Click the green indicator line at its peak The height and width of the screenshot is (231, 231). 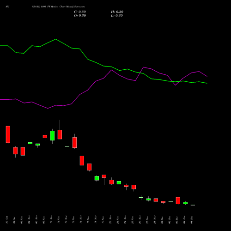pos(55,39)
